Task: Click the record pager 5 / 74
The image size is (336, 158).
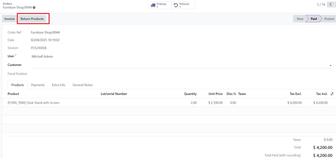Action: 321,5
